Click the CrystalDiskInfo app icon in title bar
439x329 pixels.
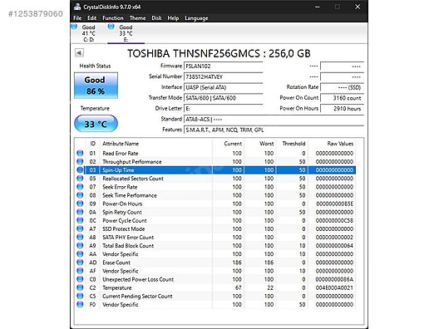77,7
